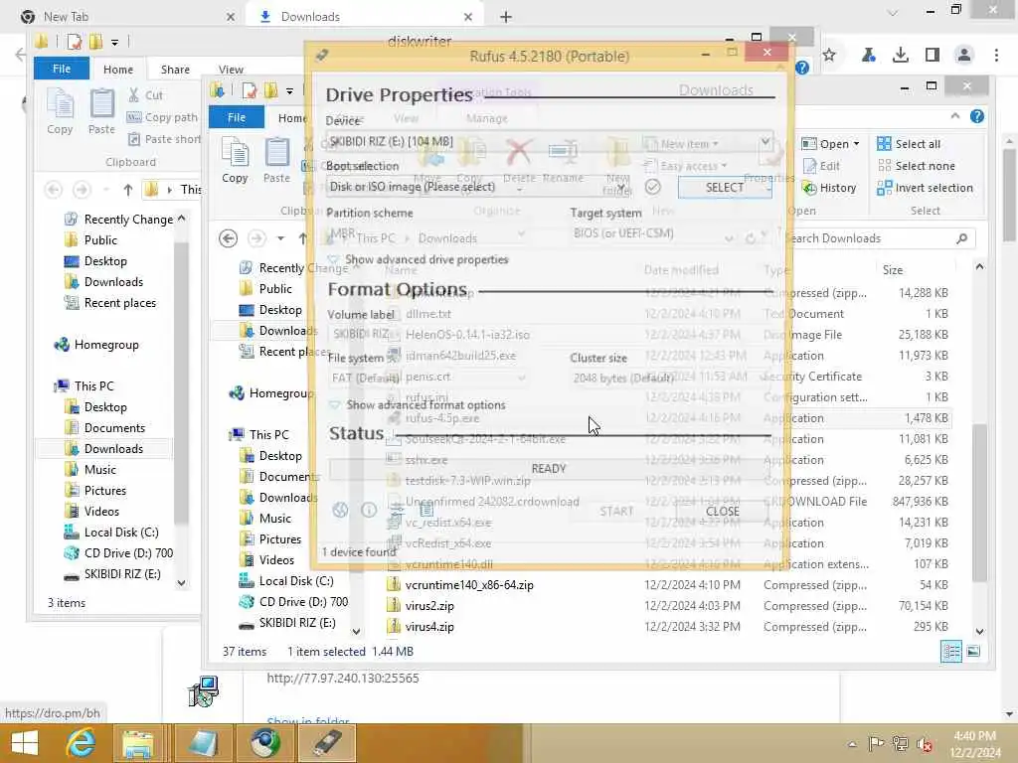Image resolution: width=1018 pixels, height=763 pixels.
Task: Open File tab in Downloads Explorer
Action: 237,117
